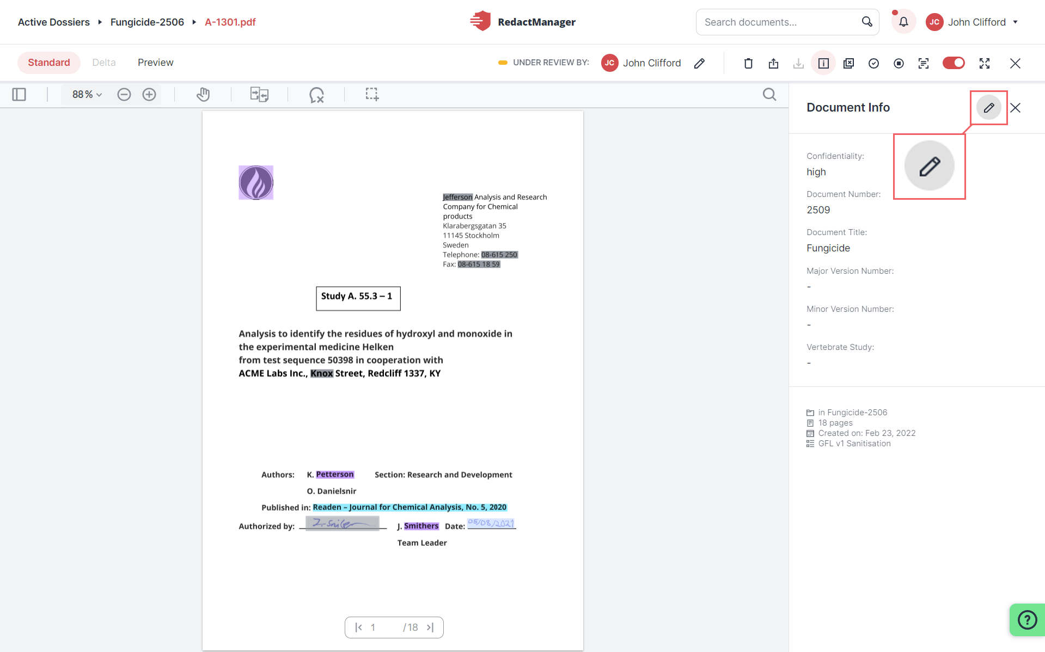This screenshot has height=652, width=1045.
Task: Click the rotate page icon
Action: pyautogui.click(x=316, y=95)
